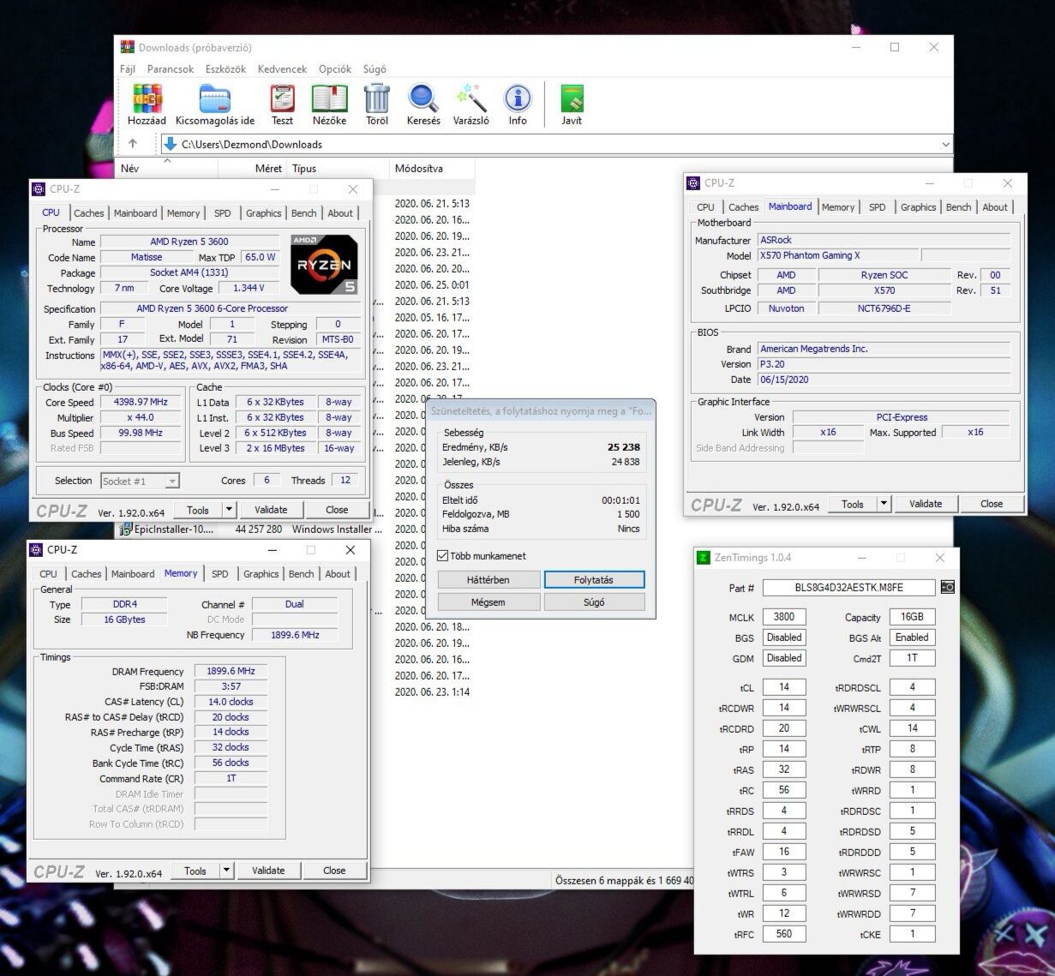This screenshot has width=1055, height=976.
Task: Select the Memory tab in CPU-Z Mainboard window
Action: pyautogui.click(x=837, y=207)
